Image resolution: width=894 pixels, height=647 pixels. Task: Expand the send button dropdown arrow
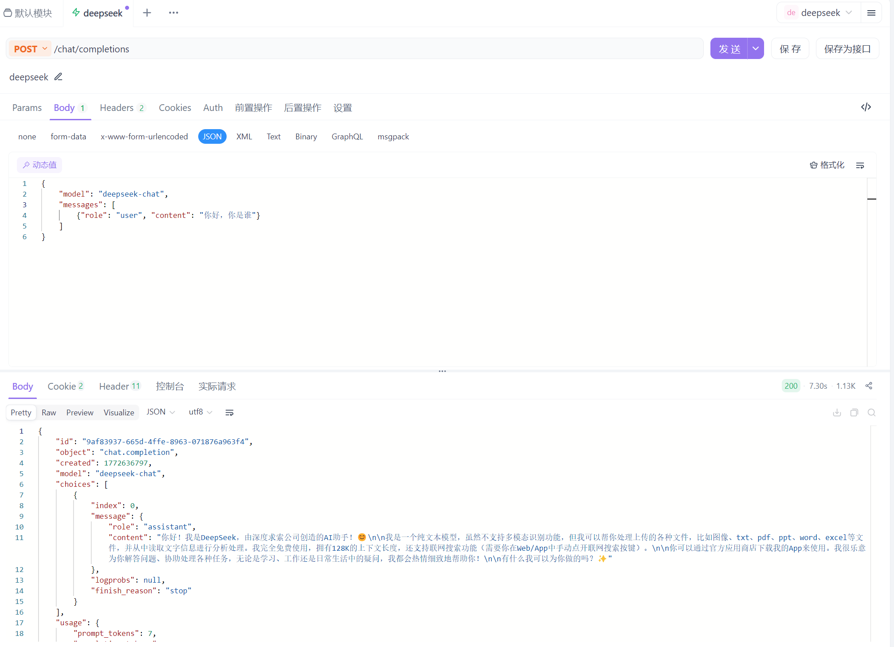coord(756,48)
